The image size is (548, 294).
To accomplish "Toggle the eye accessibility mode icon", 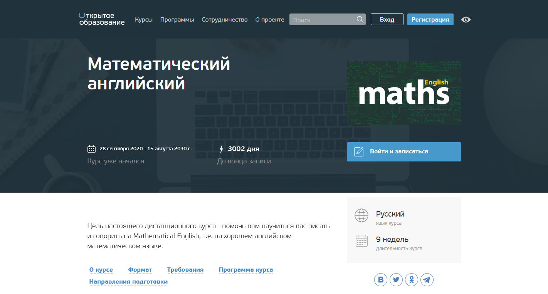I will point(466,19).
